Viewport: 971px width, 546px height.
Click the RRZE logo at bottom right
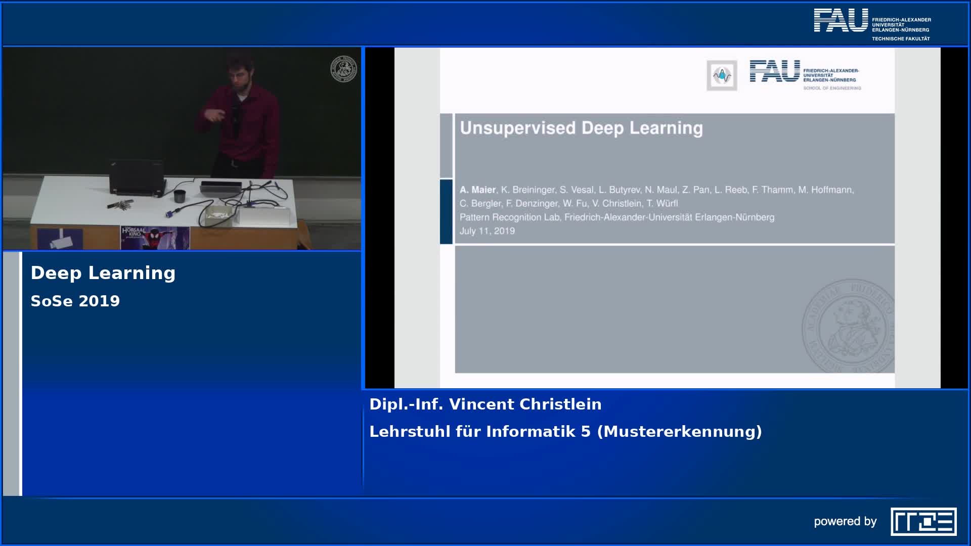923,521
